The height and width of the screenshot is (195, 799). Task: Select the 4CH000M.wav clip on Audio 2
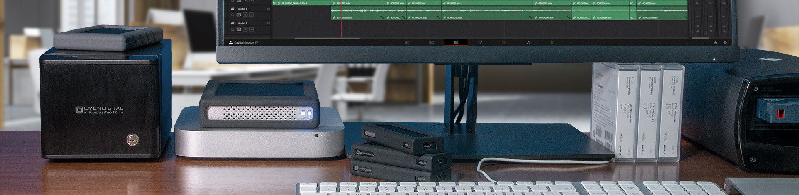pos(358,13)
